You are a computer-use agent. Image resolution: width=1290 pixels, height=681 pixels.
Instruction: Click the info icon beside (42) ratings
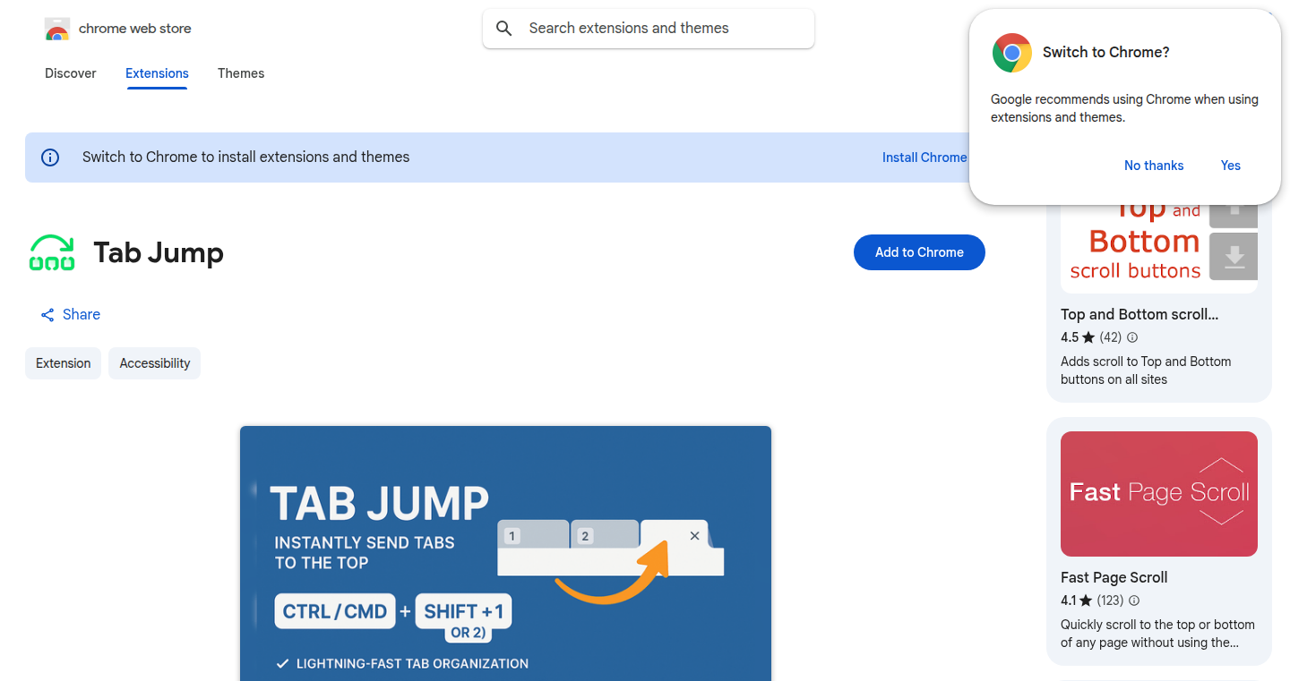click(x=1132, y=337)
